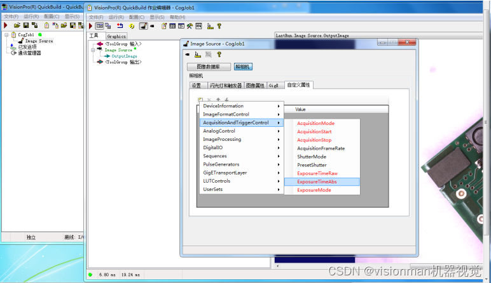Choose PresetShutter from submenu
This screenshot has width=491, height=283.
pos(322,165)
